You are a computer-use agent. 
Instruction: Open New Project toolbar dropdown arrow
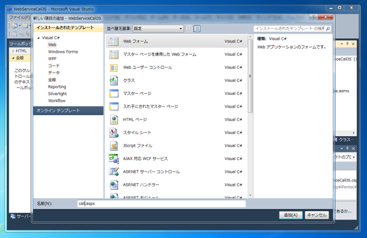[x=19, y=25]
